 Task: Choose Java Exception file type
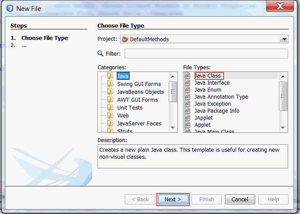pos(213,104)
